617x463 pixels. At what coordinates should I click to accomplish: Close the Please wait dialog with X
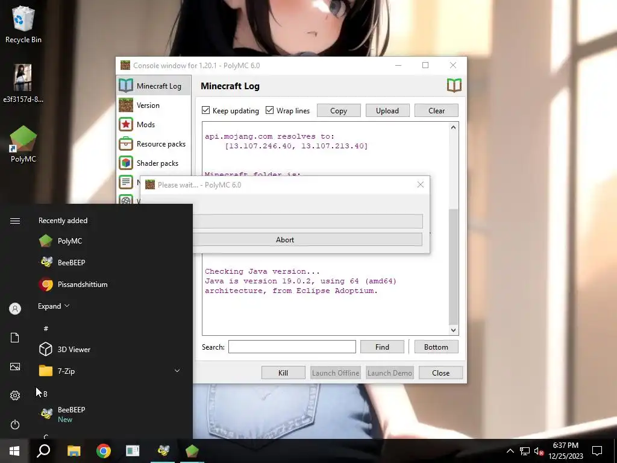[420, 184]
